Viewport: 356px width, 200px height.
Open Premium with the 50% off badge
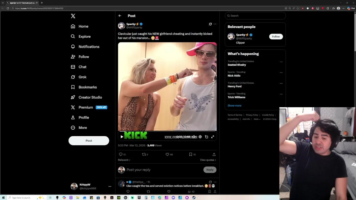coord(89,107)
